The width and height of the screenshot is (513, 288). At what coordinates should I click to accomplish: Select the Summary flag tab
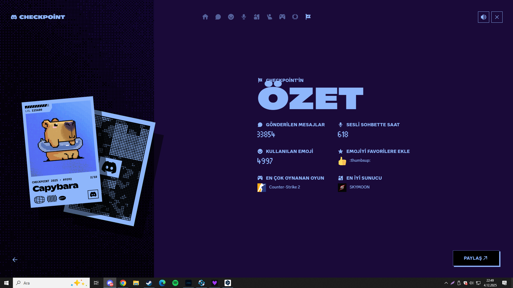point(308,17)
